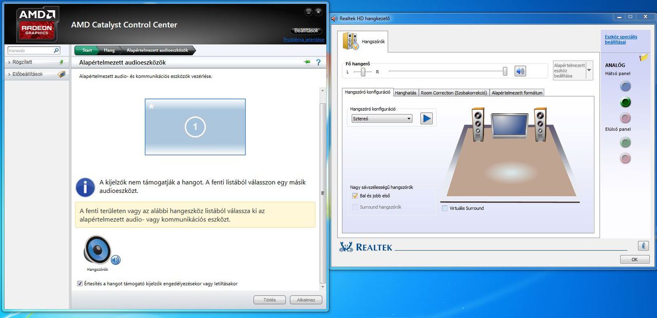Click the presets icon next to Előbeállítások

coord(62,74)
